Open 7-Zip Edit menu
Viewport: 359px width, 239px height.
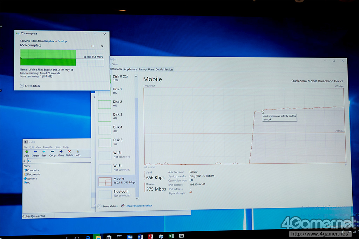[x=32, y=147]
